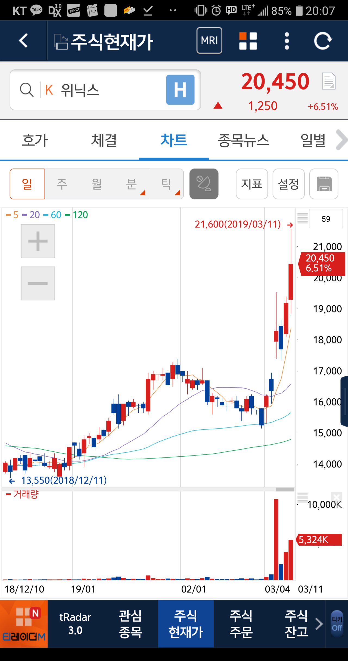Open the 지표 indicators button
The height and width of the screenshot is (661, 348).
click(252, 184)
